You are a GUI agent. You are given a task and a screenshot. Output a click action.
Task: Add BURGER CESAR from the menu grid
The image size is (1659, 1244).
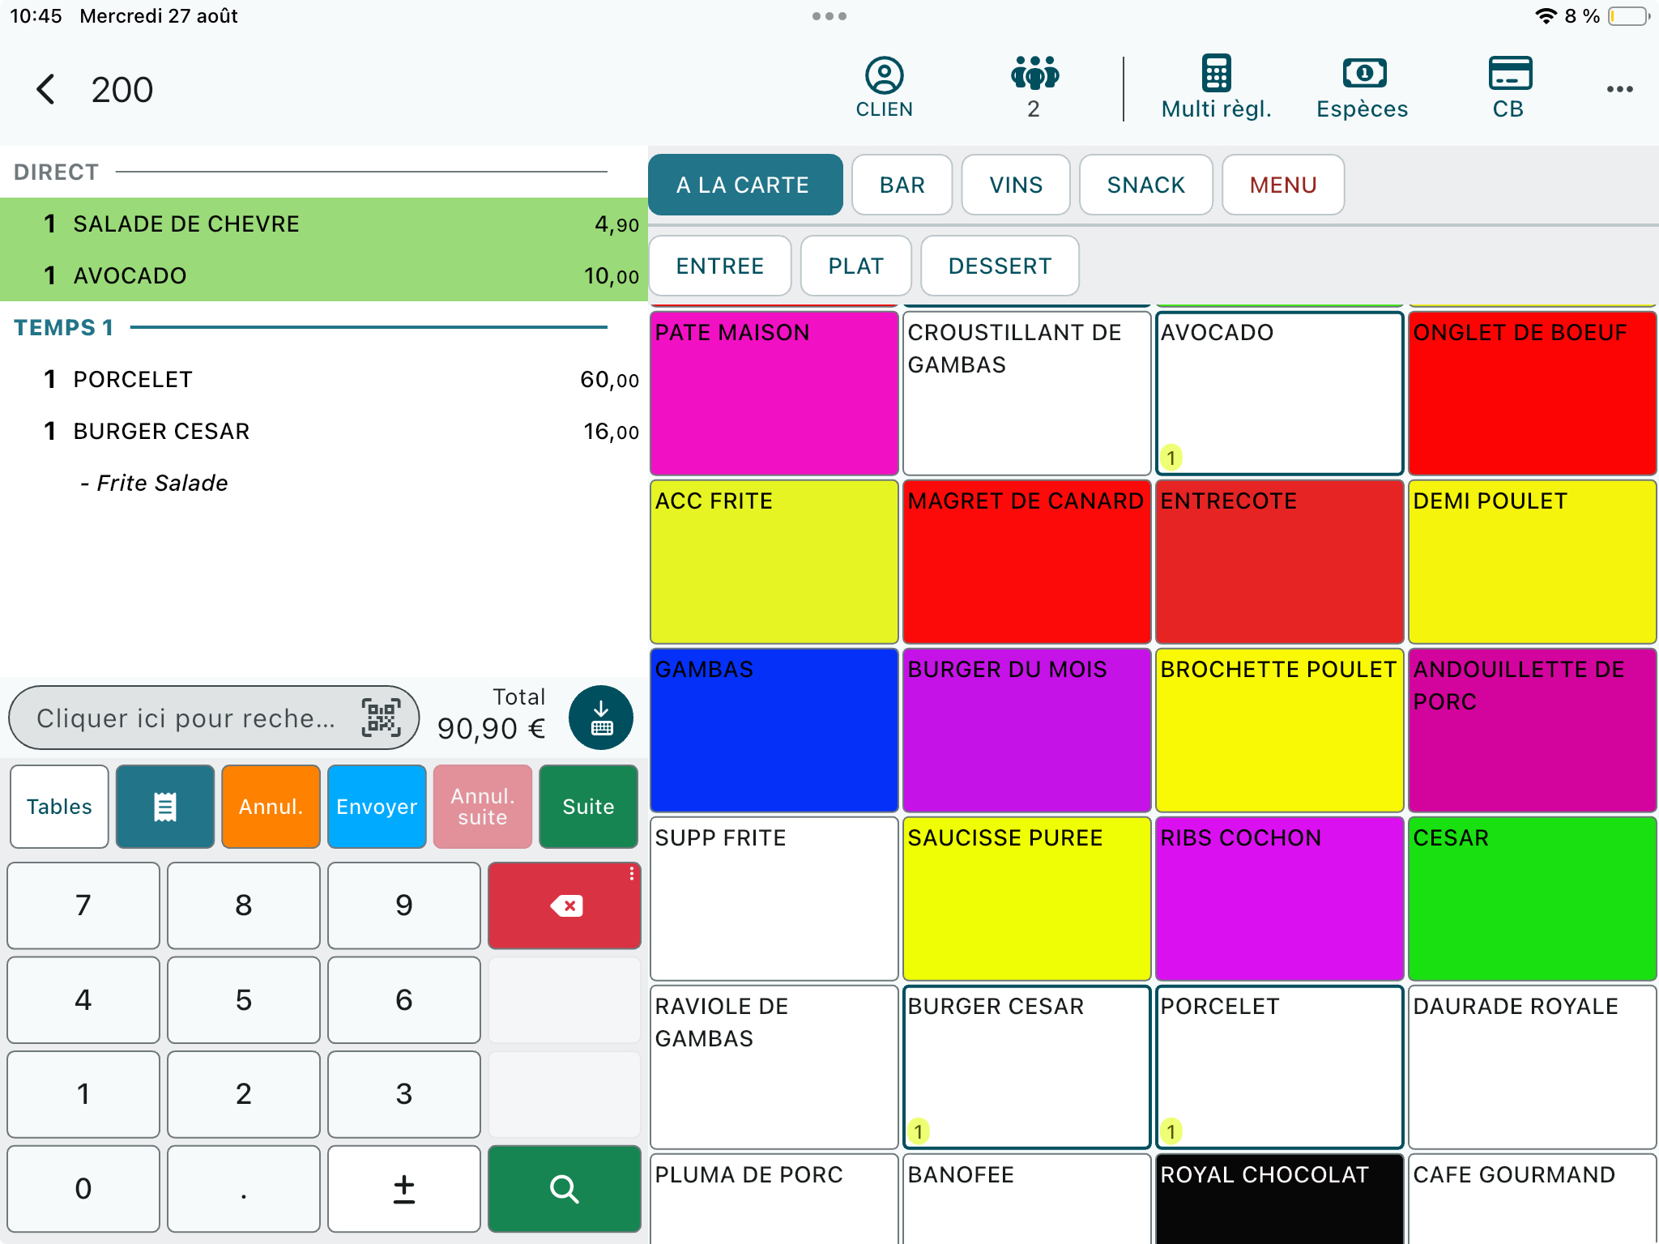tap(1027, 1067)
